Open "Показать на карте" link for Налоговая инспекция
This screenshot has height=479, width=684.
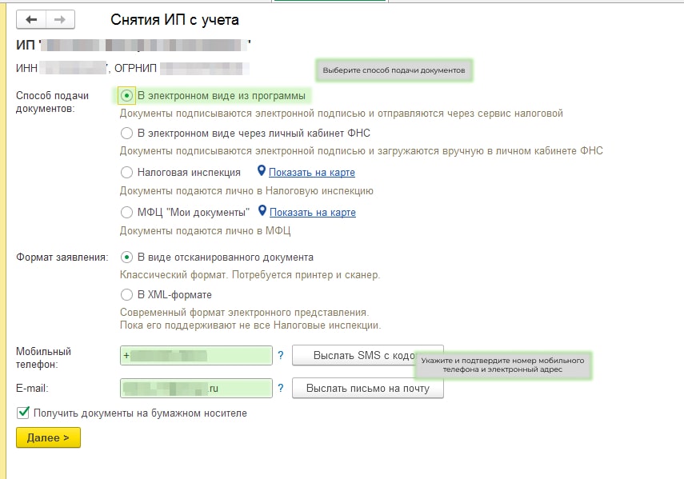click(x=311, y=172)
